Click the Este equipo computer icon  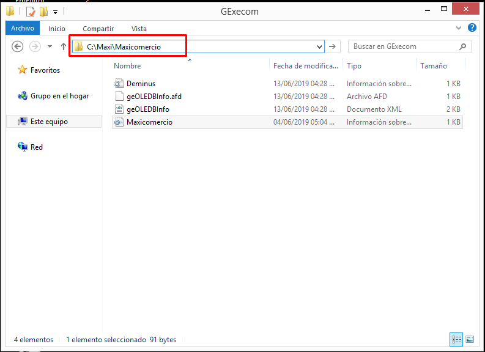tap(22, 122)
